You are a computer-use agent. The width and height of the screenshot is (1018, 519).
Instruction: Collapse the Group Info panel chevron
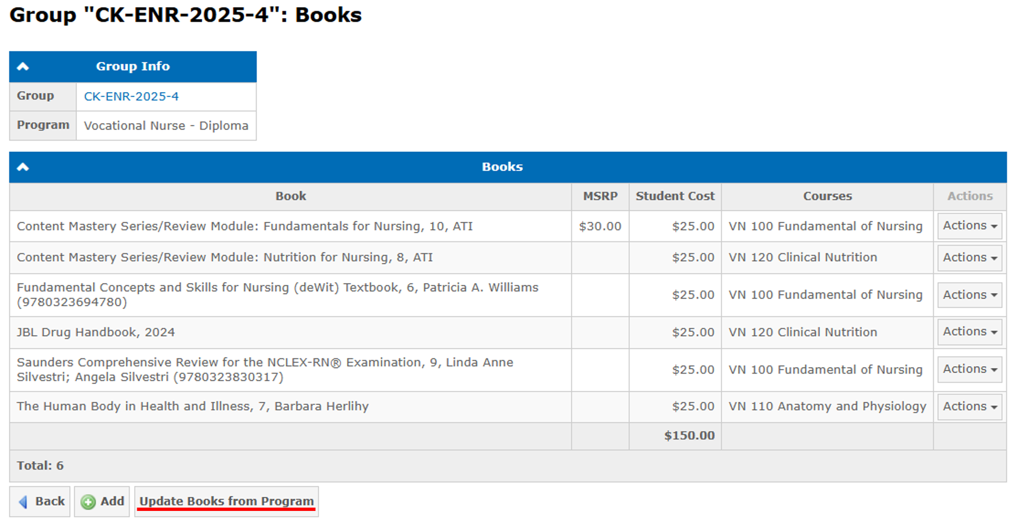click(x=23, y=66)
